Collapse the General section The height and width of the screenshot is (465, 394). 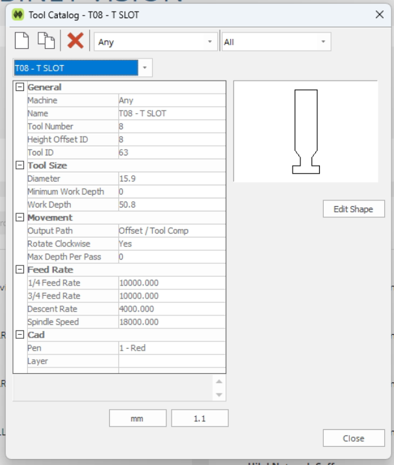tap(20, 87)
